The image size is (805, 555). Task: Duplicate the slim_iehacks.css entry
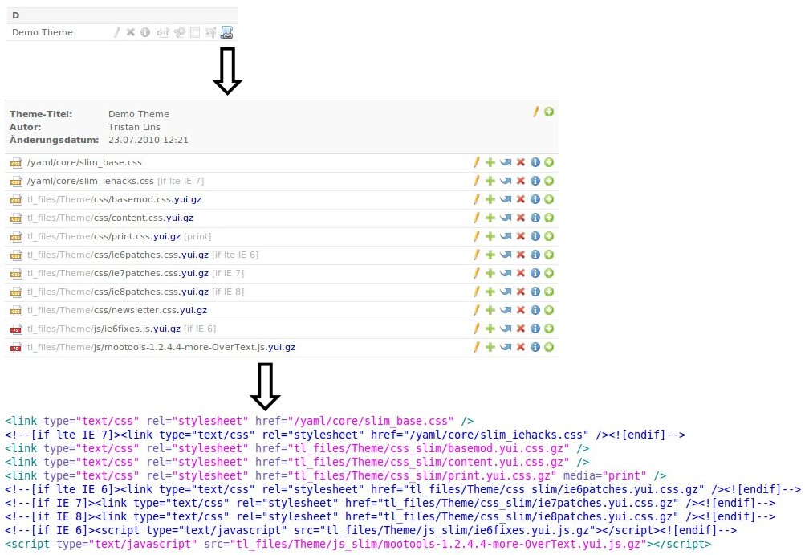pos(490,181)
